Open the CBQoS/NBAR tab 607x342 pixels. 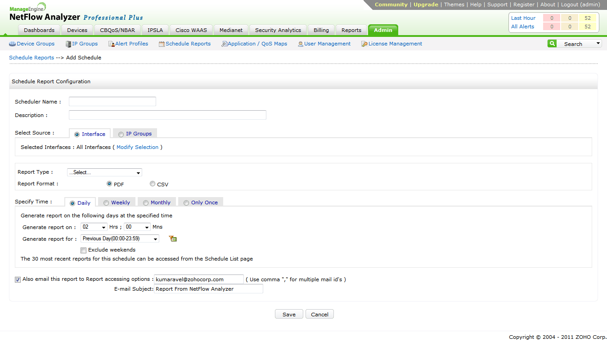117,30
